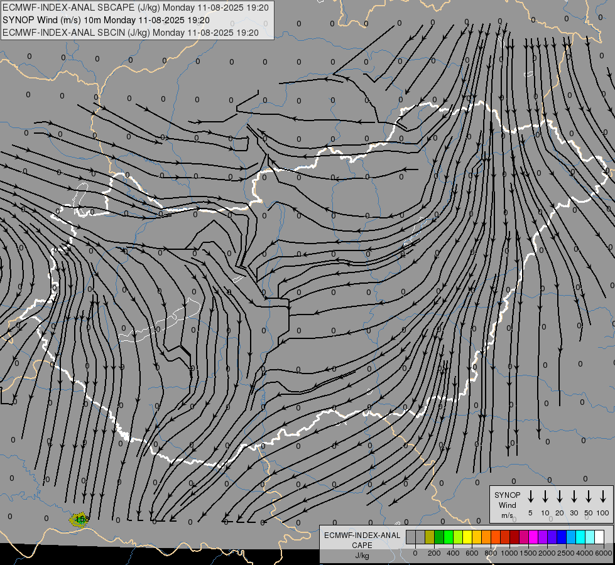Click the wind arrow above the 100 m/s label
The height and width of the screenshot is (565, 615).
(603, 496)
